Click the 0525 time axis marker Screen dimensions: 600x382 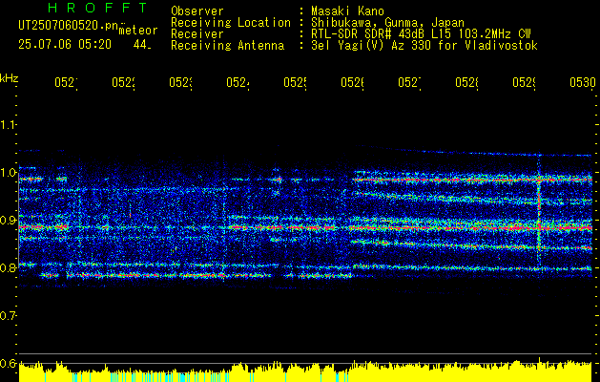point(295,83)
